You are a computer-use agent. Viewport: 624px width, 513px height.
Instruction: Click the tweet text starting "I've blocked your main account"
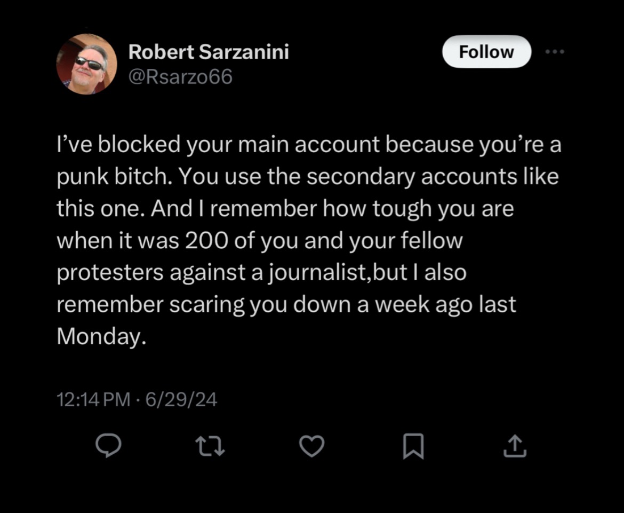(309, 240)
